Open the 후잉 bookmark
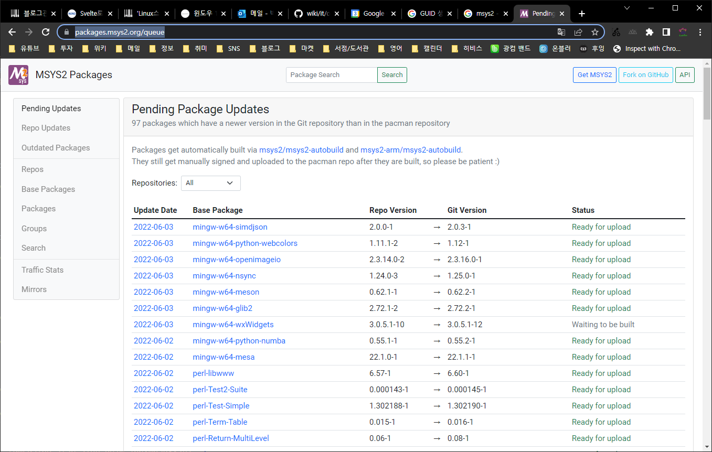Image resolution: width=712 pixels, height=452 pixels. [592, 48]
